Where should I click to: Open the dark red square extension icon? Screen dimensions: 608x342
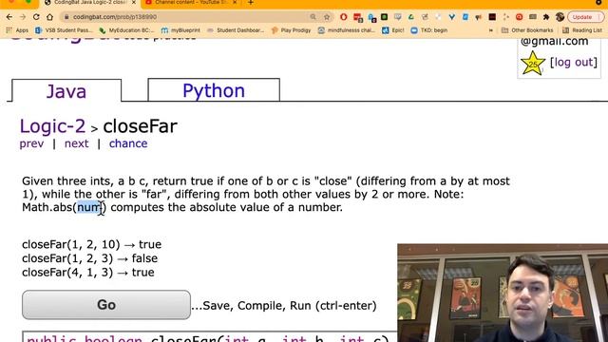[492, 17]
